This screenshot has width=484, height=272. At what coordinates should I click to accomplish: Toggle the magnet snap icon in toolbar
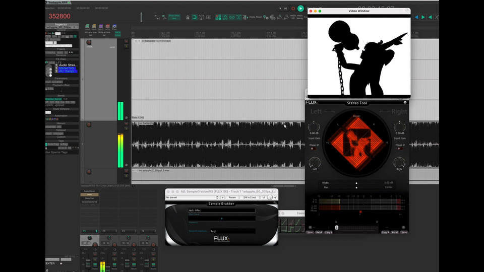pos(195,17)
